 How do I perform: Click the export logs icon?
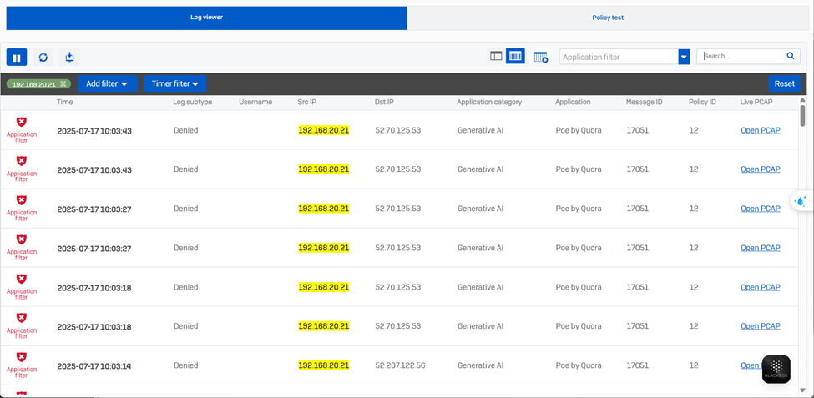click(70, 57)
